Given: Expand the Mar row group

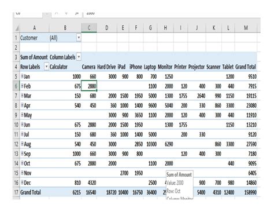Looking at the screenshot, I should click(x=22, y=95).
